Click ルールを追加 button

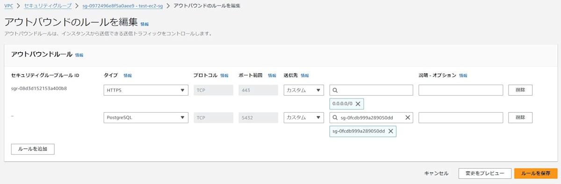[33, 149]
